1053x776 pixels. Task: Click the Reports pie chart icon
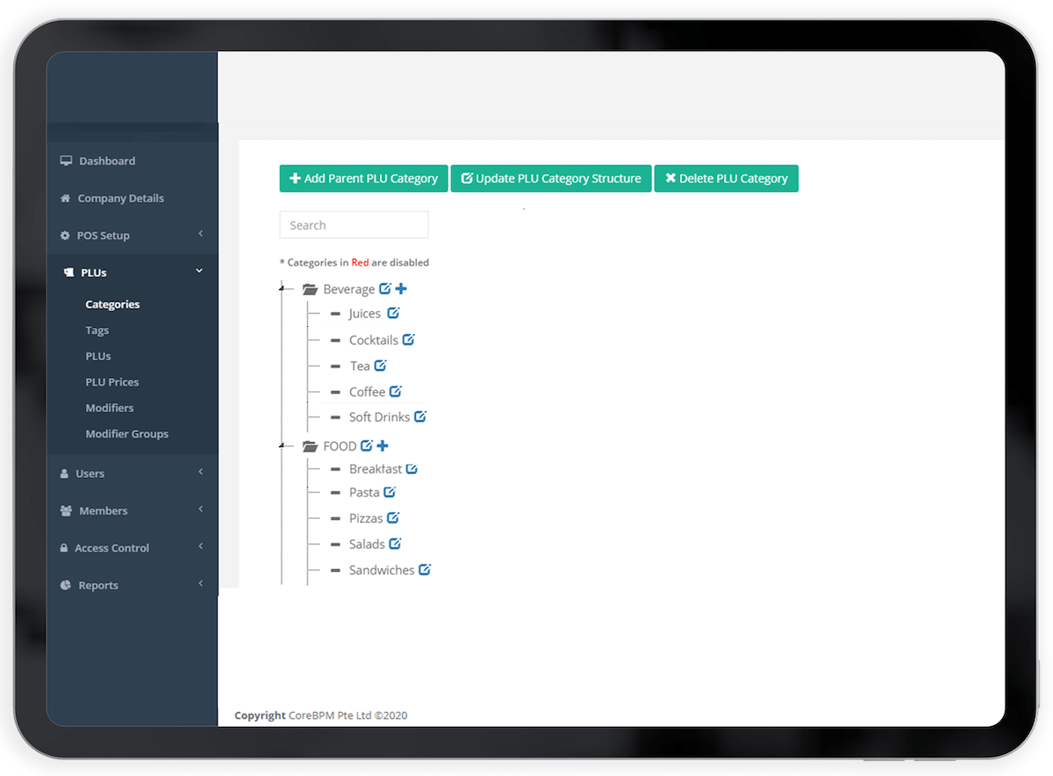(65, 585)
